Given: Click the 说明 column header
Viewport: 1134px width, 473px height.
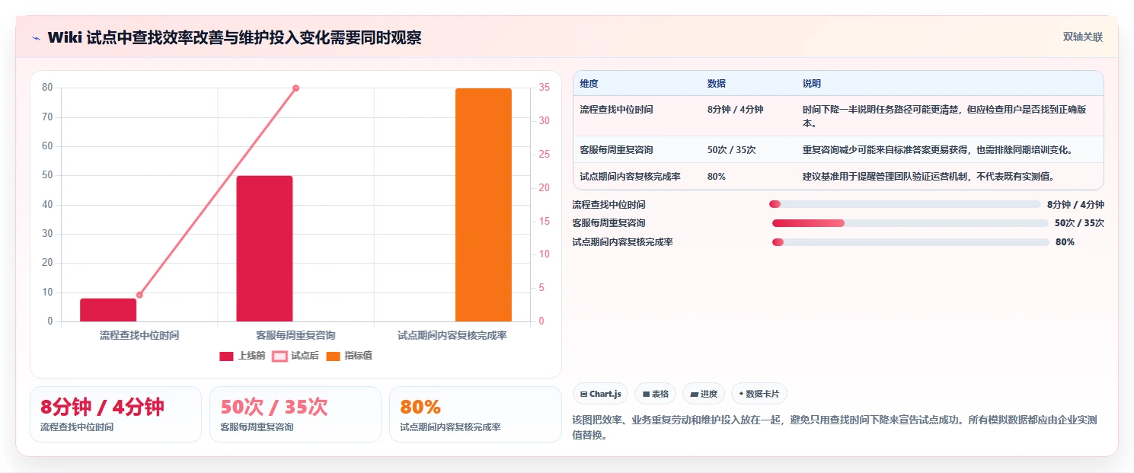Looking at the screenshot, I should point(812,83).
